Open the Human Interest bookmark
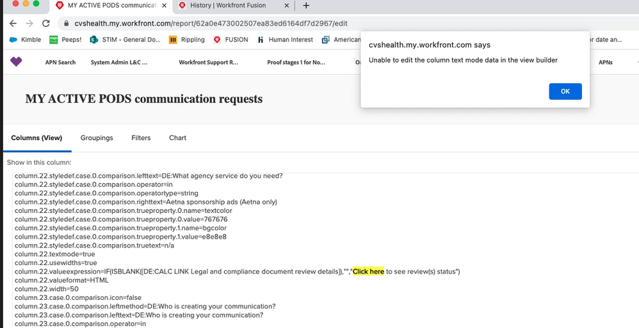 pos(286,40)
